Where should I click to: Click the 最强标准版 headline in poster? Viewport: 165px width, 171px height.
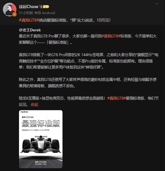[x=41, y=124]
